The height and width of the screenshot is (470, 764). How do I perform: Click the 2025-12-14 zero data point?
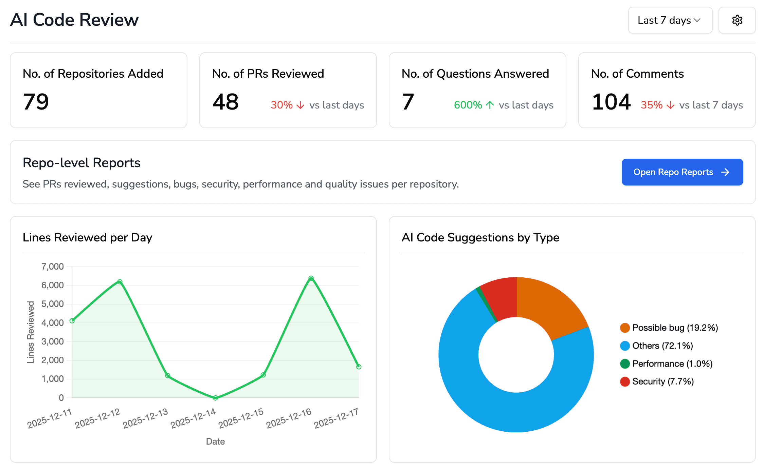coord(215,398)
